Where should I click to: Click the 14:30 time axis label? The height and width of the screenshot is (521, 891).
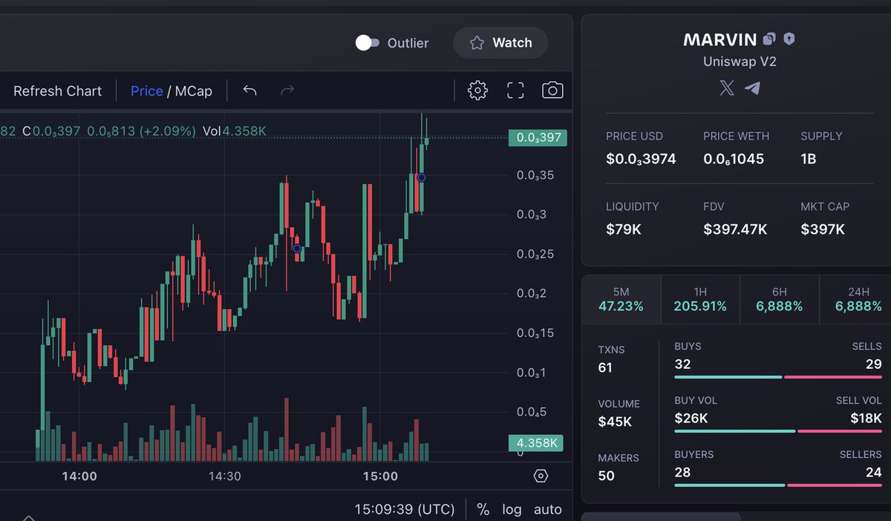[224, 476]
